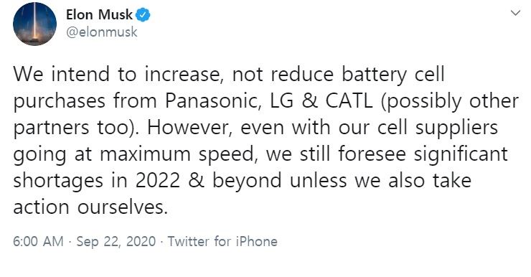Click the Elon Musk display name
Viewport: 531px width, 277px height.
pyautogui.click(x=99, y=14)
